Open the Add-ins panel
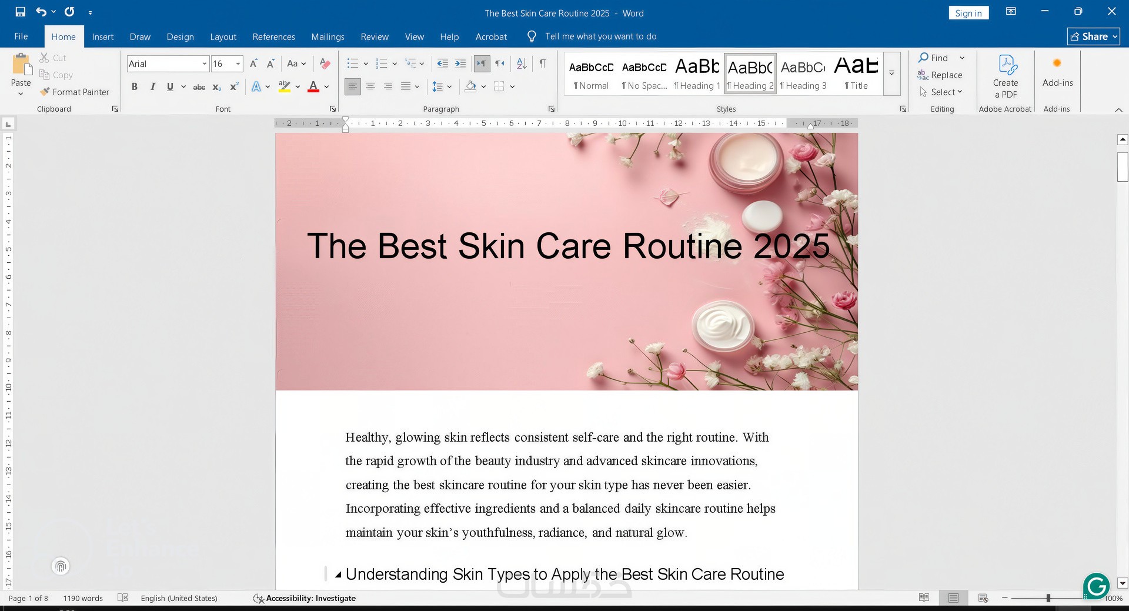1129x611 pixels. click(x=1057, y=72)
